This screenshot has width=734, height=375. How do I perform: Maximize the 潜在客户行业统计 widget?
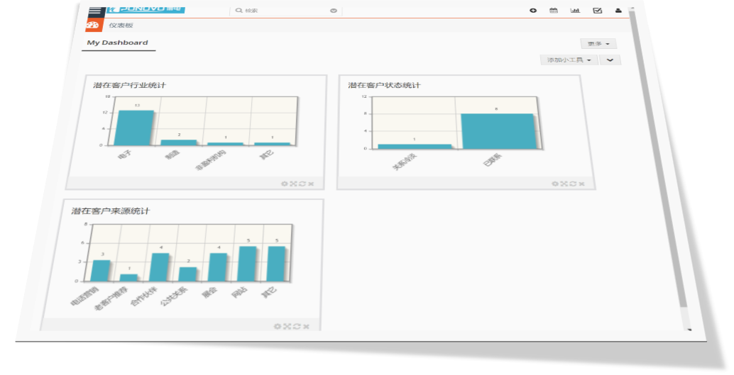pos(293,184)
